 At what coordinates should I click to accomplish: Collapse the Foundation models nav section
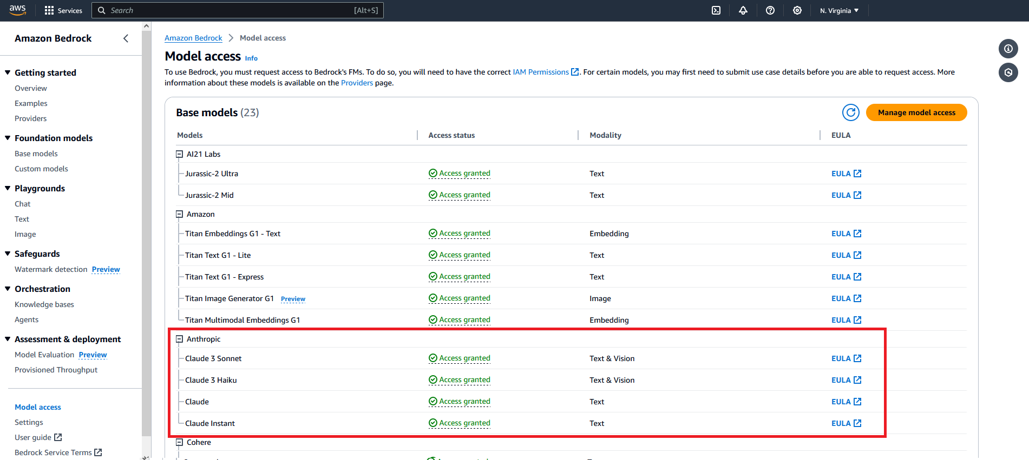pos(8,138)
